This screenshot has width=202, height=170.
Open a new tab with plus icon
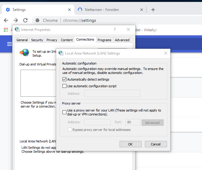[x=153, y=10]
